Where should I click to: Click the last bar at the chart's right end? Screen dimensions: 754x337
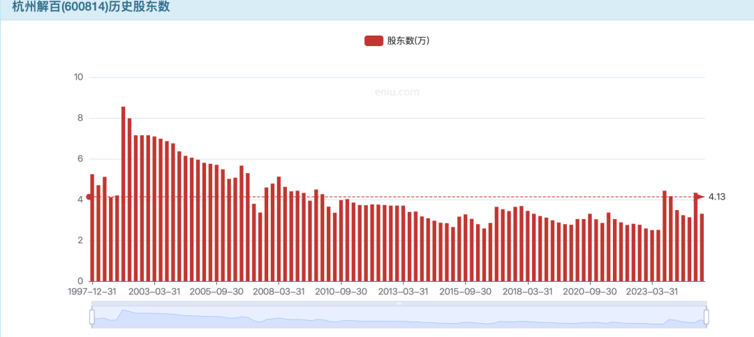coord(702,247)
